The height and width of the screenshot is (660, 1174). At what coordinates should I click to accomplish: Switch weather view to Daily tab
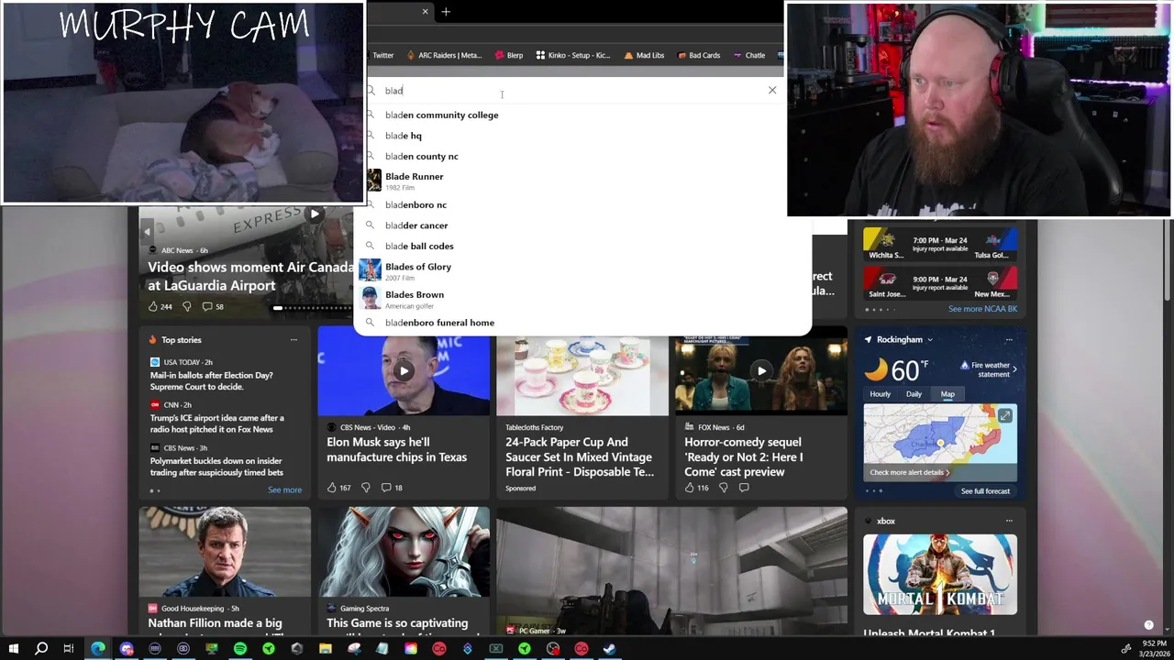click(x=914, y=394)
